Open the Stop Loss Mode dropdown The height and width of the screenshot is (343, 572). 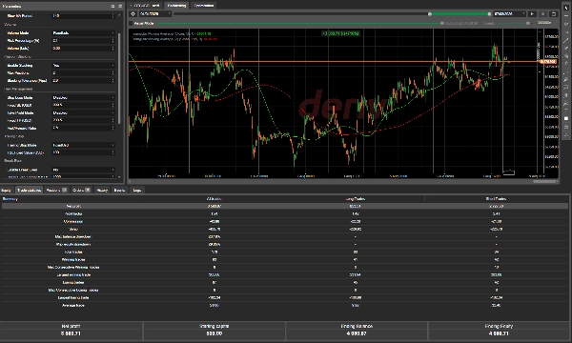[x=83, y=98]
